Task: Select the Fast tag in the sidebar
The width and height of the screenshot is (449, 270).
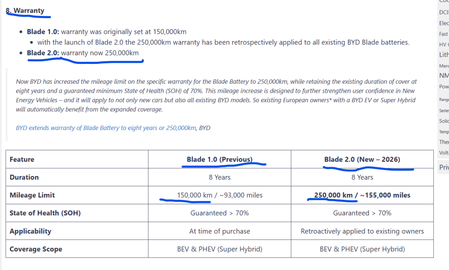Action: [444, 34]
